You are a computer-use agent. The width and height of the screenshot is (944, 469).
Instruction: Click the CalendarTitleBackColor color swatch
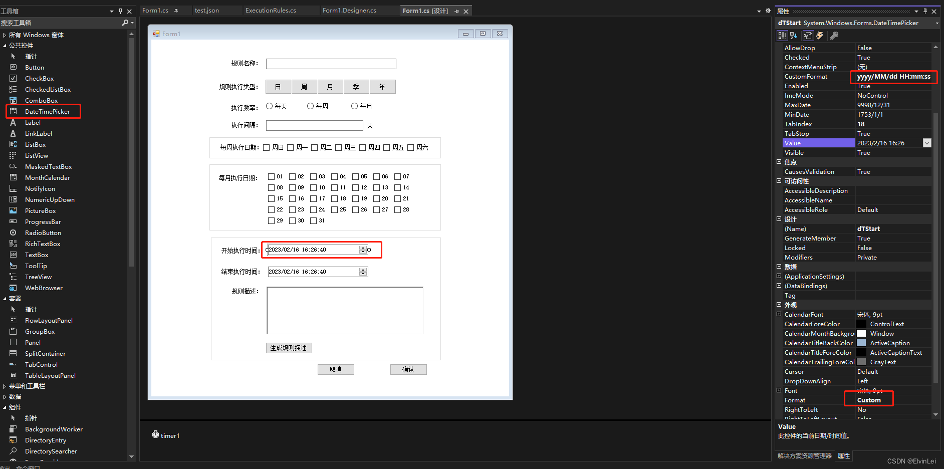click(861, 343)
